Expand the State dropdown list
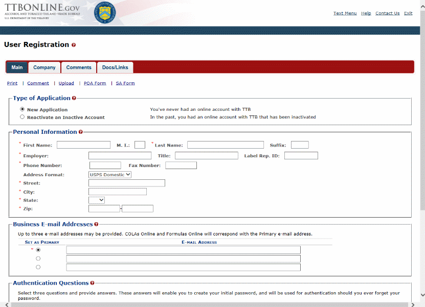The width and height of the screenshot is (425, 307). click(97, 200)
